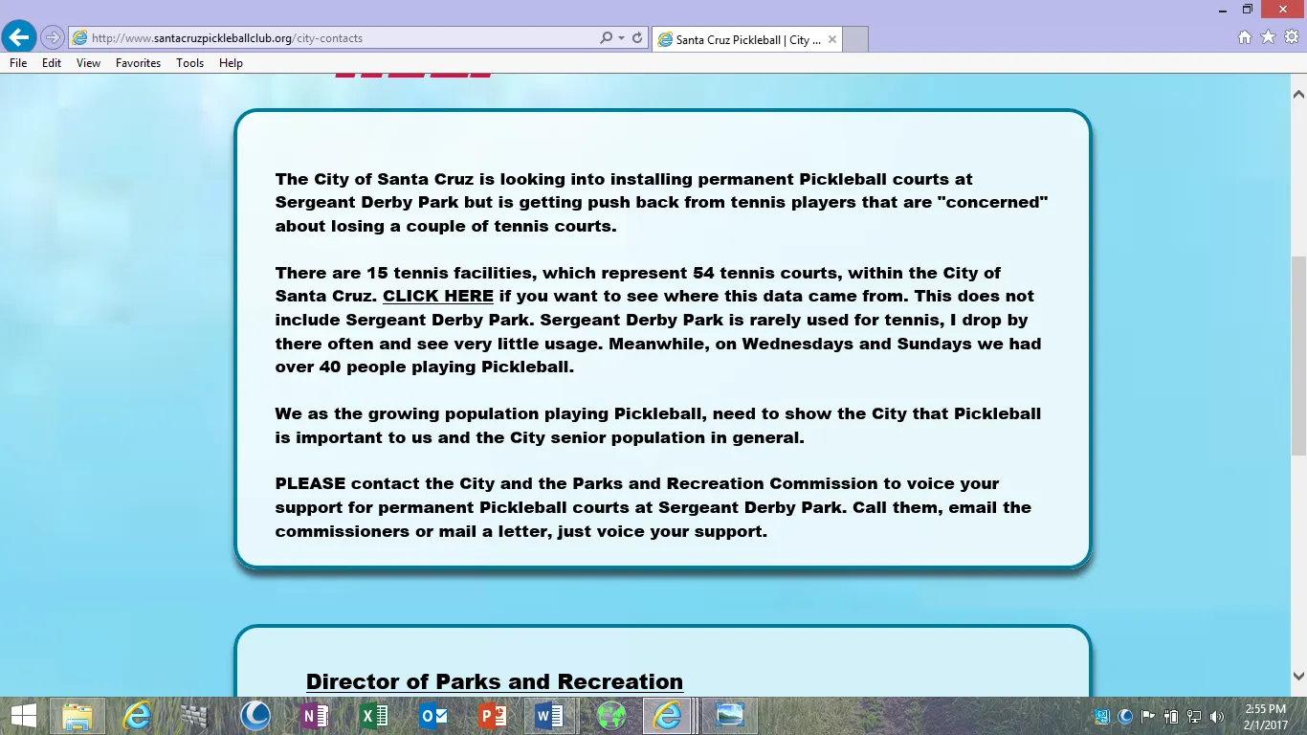Open a new blank tab
Viewport: 1307px width, 735px height.
coord(855,40)
